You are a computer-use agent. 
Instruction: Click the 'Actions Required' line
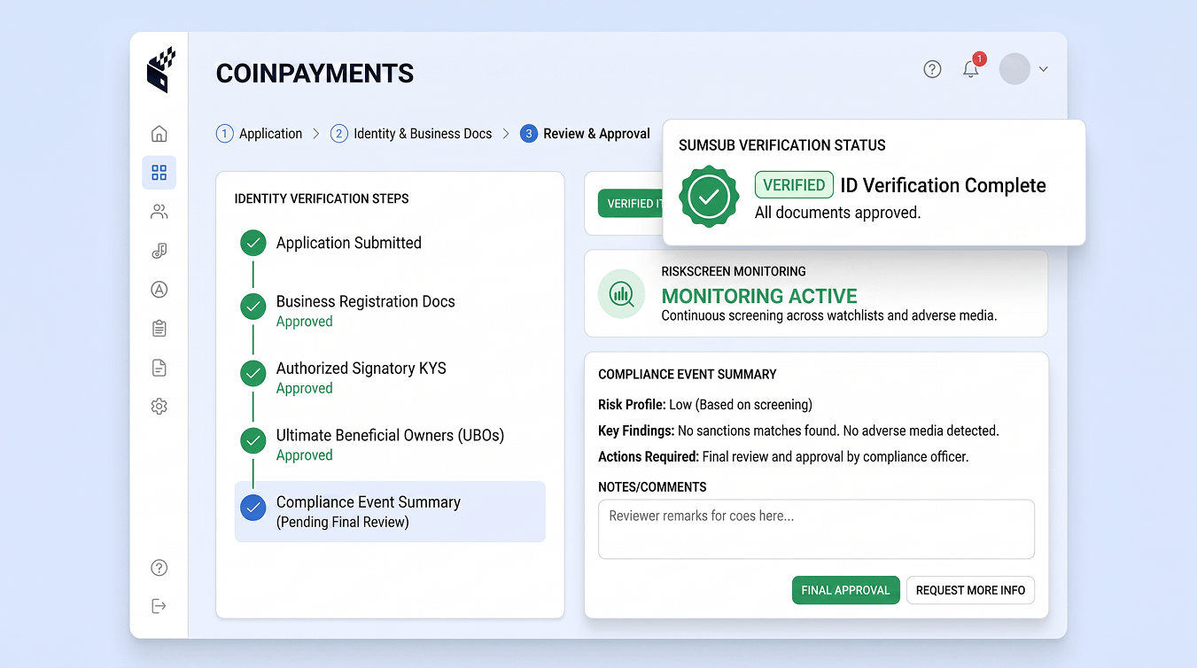point(783,457)
